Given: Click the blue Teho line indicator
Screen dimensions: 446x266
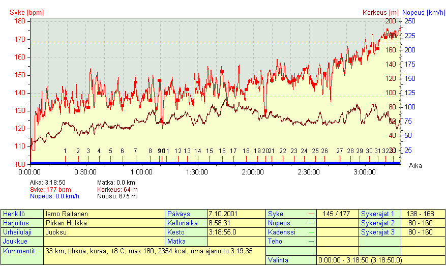Looking at the screenshot, I should 311,242.
